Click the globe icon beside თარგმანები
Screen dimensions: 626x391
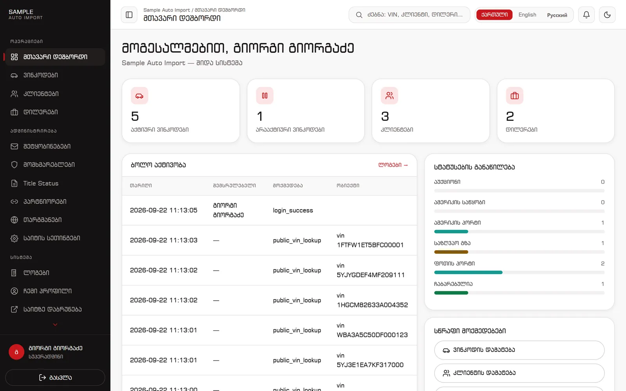[x=14, y=220]
